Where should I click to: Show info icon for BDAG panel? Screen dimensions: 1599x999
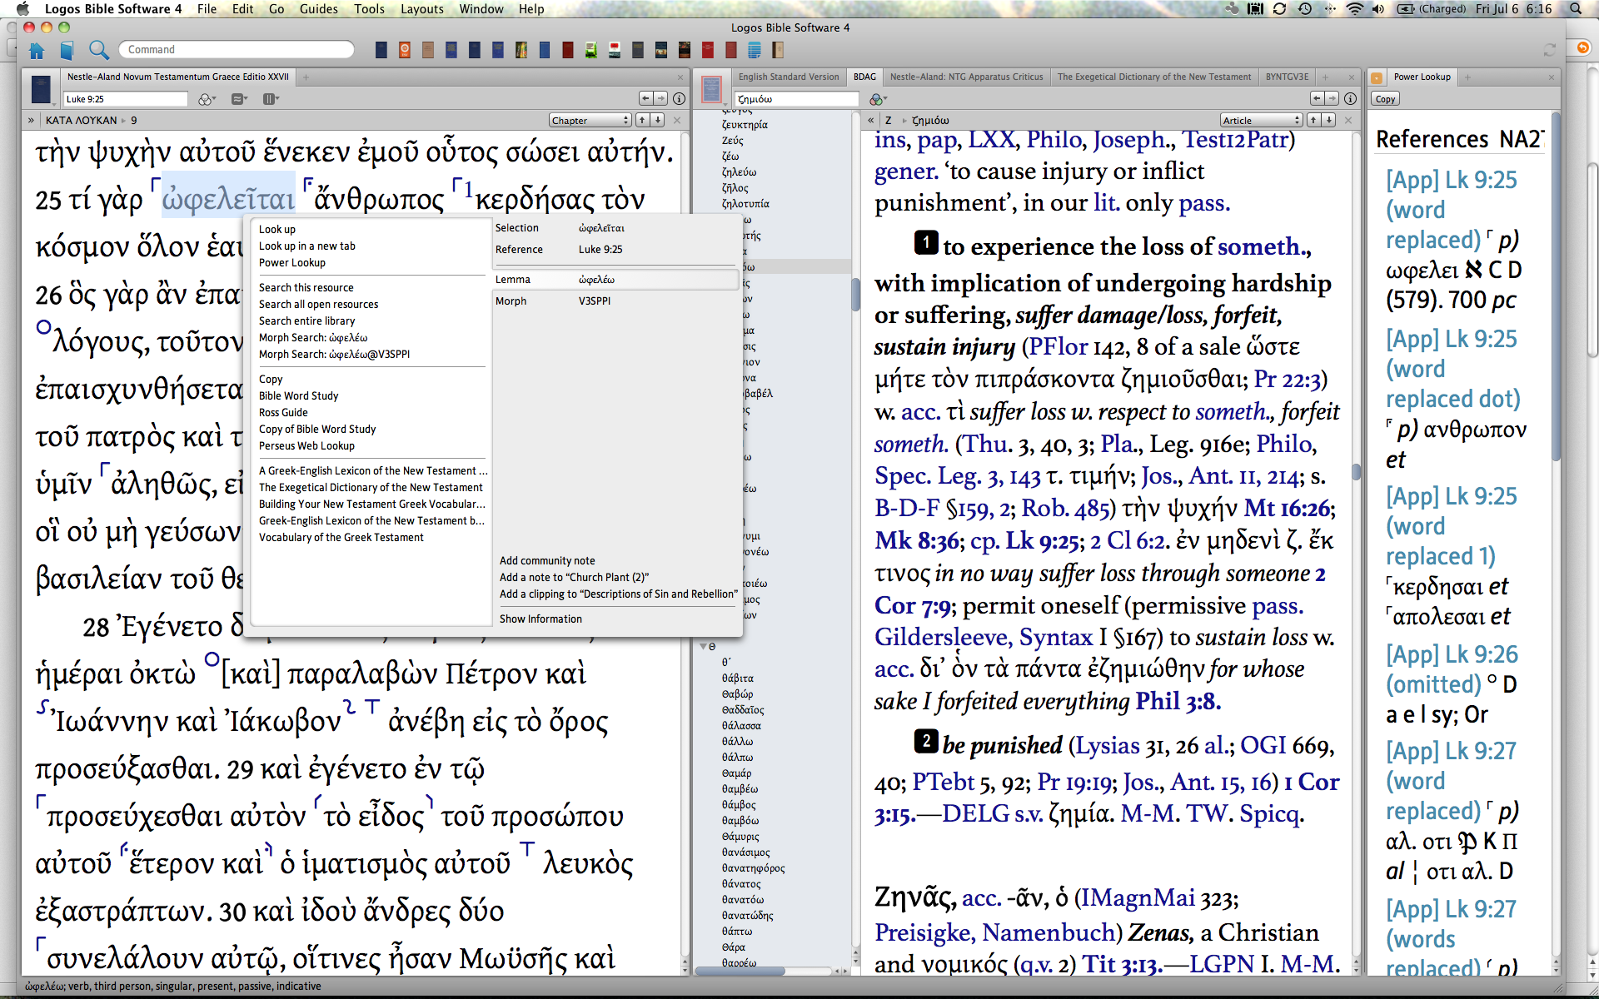point(1350,99)
